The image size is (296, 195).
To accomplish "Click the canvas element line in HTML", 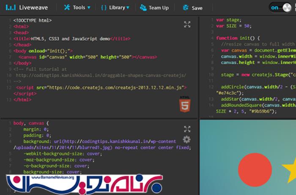I will coord(88,57).
